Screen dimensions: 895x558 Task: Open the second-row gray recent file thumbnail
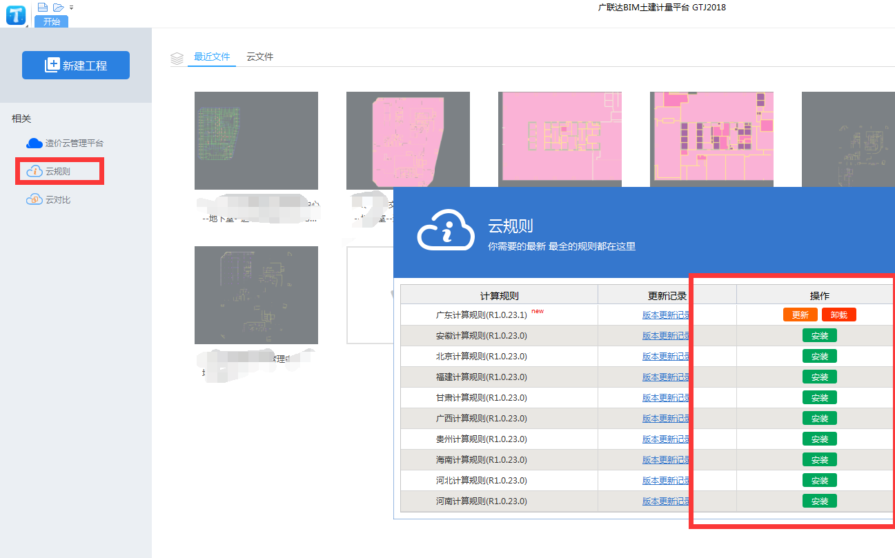point(256,295)
